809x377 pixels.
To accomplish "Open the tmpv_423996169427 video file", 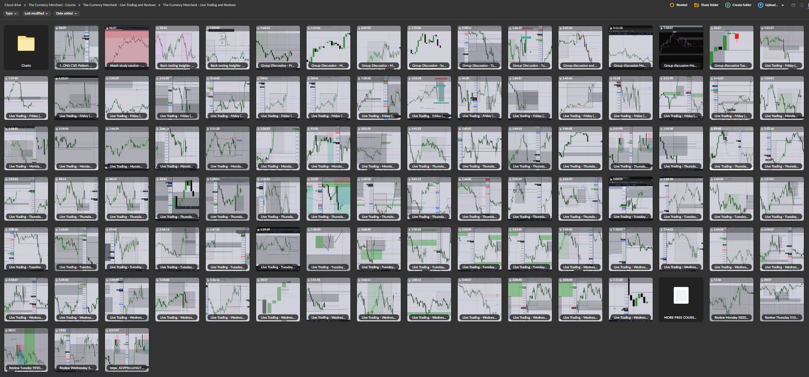I will pyautogui.click(x=127, y=349).
